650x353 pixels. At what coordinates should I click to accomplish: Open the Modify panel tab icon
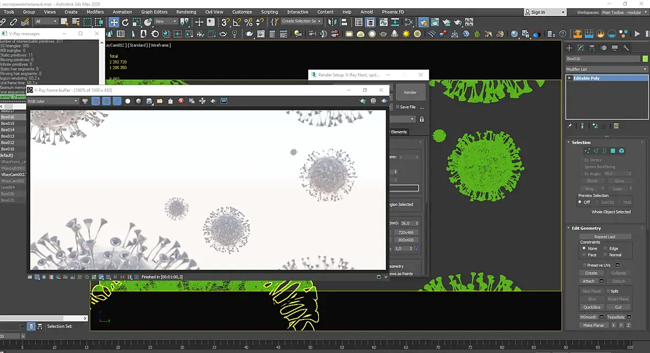(x=581, y=48)
